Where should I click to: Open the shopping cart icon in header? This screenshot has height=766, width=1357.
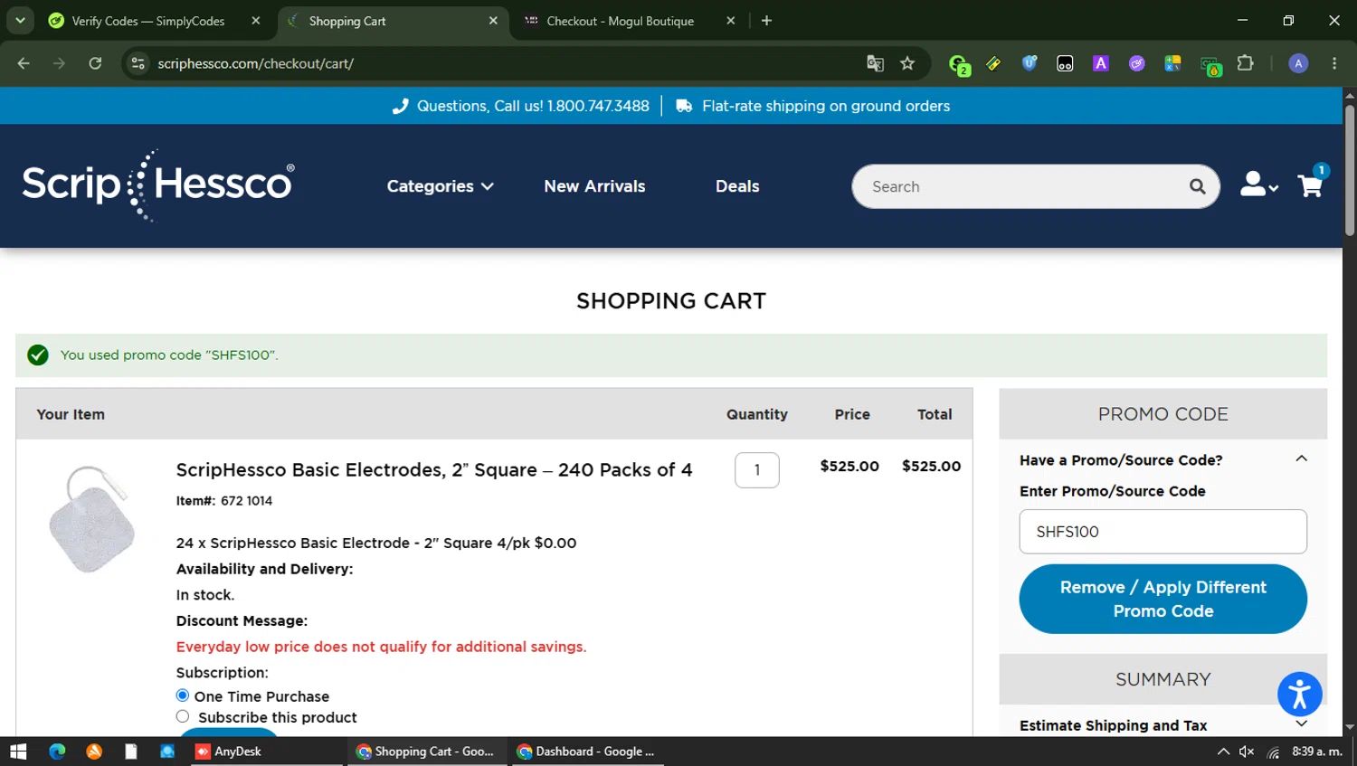pyautogui.click(x=1311, y=184)
